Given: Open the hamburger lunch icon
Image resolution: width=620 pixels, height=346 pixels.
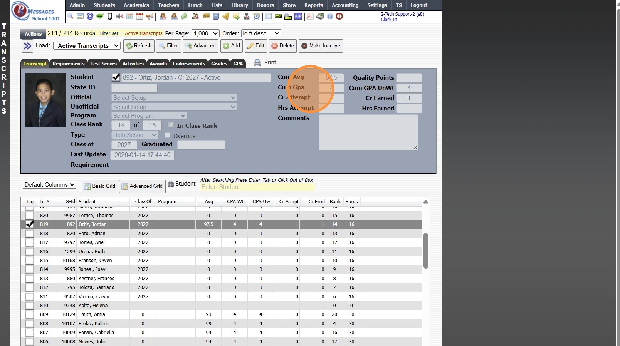Looking at the screenshot, I should 206,16.
